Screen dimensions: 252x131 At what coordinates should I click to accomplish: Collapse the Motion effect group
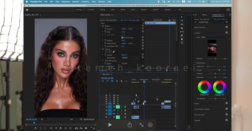(x=101, y=26)
